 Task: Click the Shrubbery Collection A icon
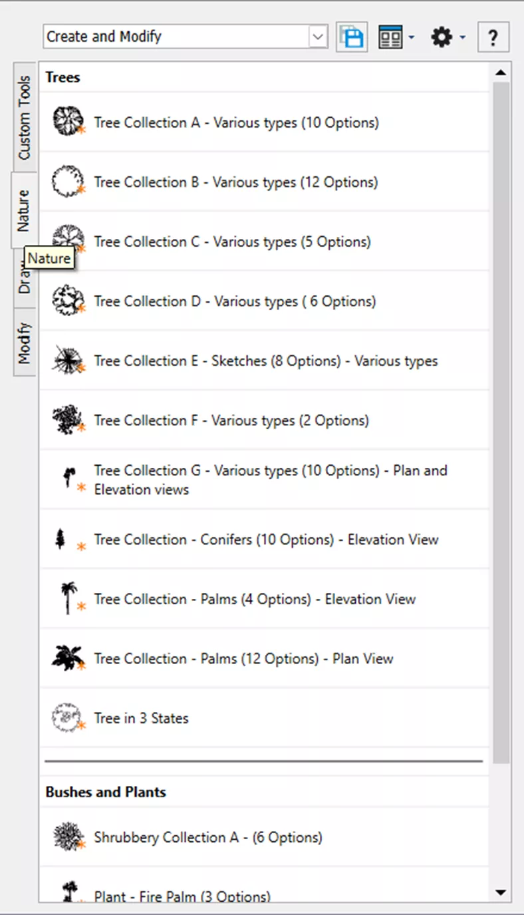tap(68, 837)
